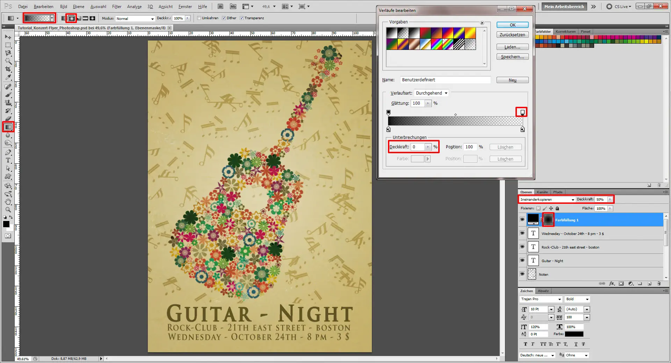
Task: Click the Speichern button in Verläufe bearbeiten
Action: (512, 56)
